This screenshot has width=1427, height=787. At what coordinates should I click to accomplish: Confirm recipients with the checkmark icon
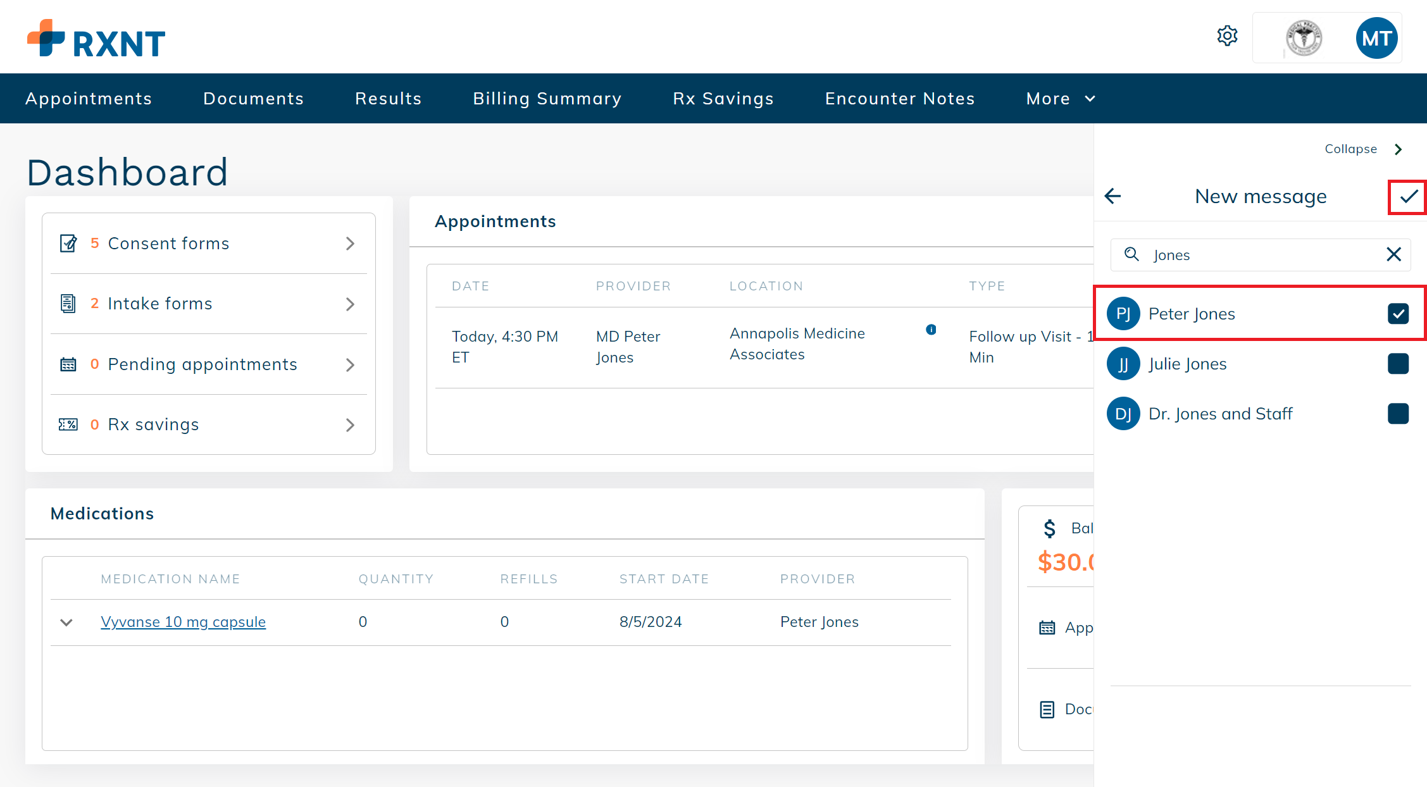[x=1409, y=197]
